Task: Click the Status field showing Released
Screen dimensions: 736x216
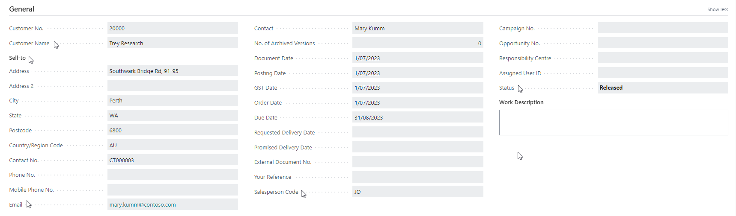Action: tap(663, 88)
